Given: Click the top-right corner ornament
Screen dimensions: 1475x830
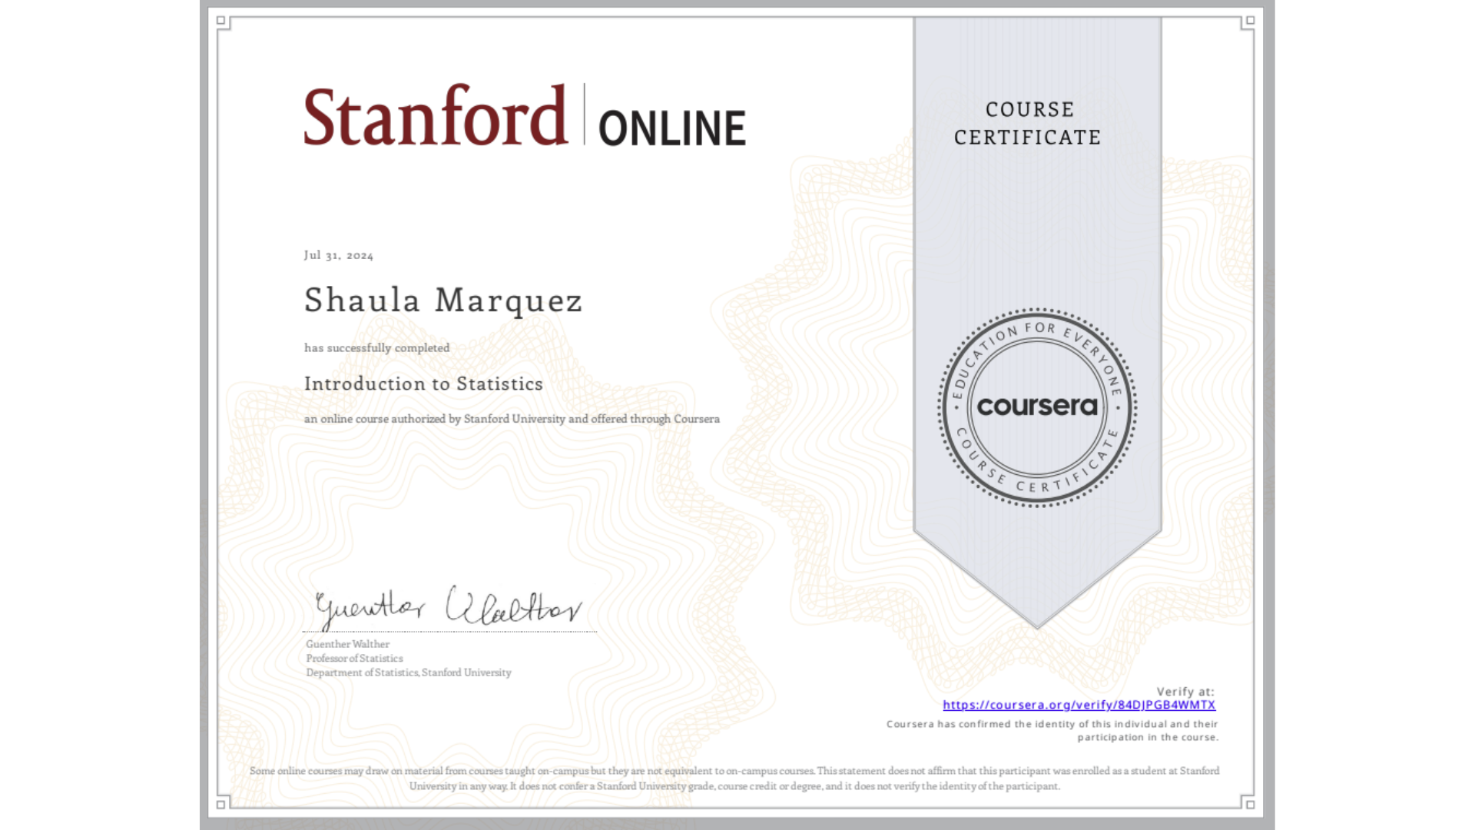Looking at the screenshot, I should (x=1250, y=21).
